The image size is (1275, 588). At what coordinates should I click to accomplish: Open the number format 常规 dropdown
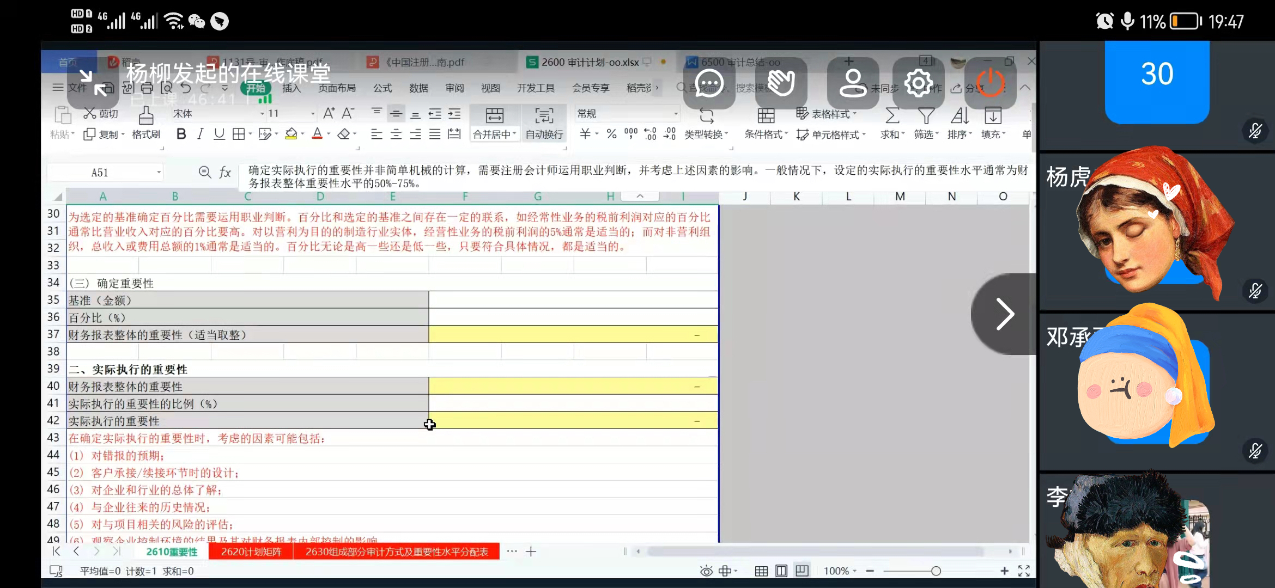point(676,114)
